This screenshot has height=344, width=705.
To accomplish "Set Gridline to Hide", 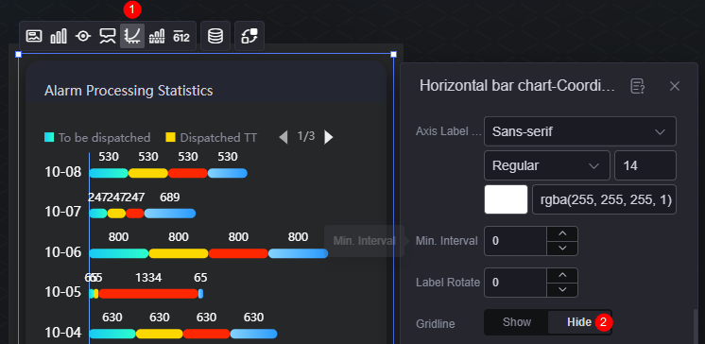I will pyautogui.click(x=579, y=322).
